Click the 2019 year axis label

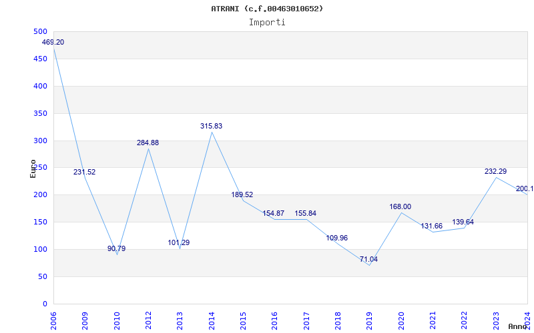tap(370, 322)
